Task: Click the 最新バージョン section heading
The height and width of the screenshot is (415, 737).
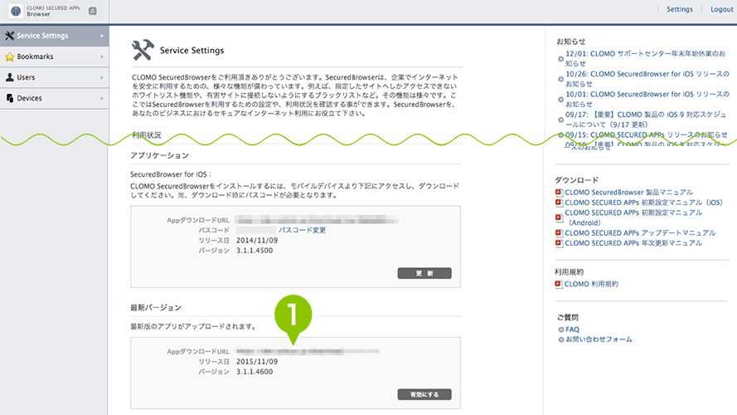Action: click(x=156, y=308)
